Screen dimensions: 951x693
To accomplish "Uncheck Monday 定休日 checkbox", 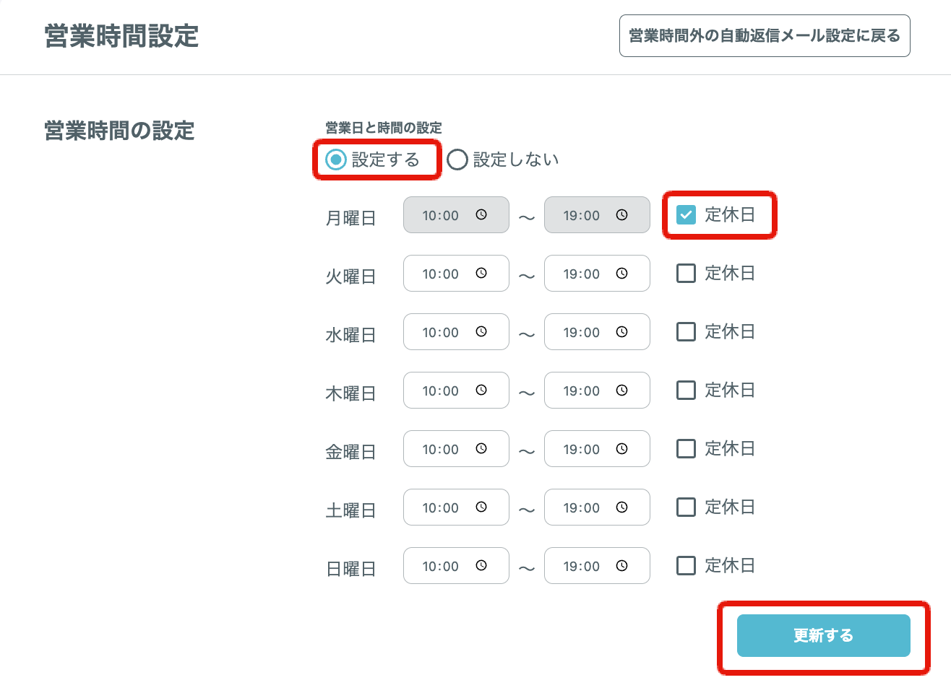I will 686,214.
